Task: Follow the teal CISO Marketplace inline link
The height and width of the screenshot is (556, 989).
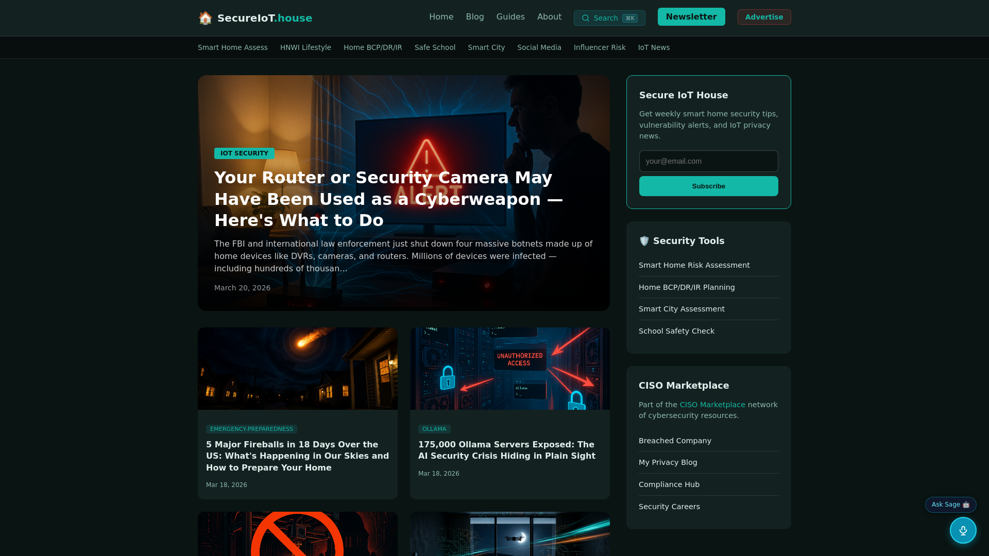Action: point(712,405)
